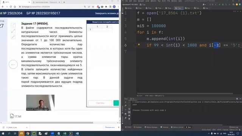242x136 pixels.
Task: Click answer table cell under column 2
Action: click(x=107, y=29)
